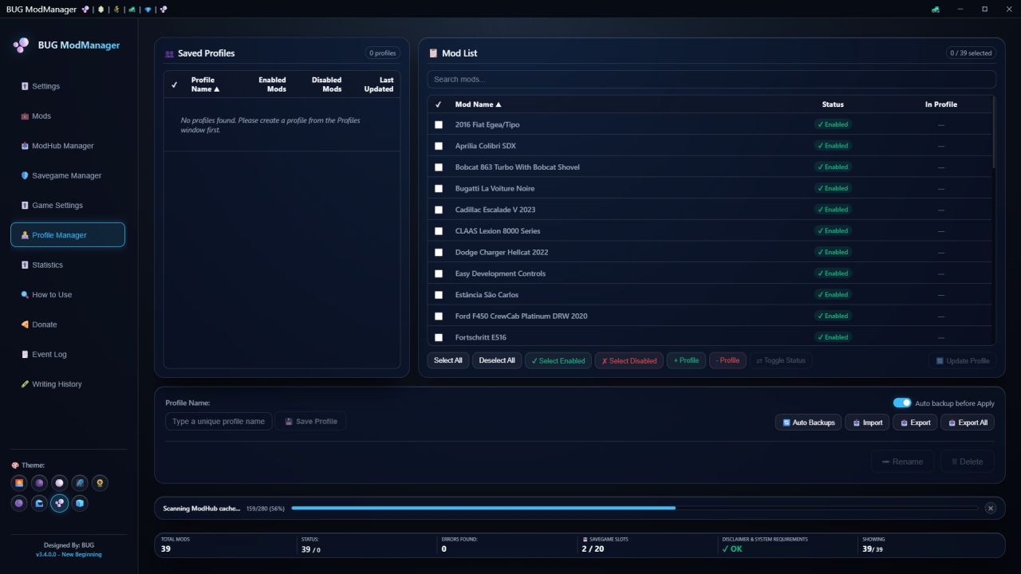Choose the sunset picture theme icon
Image resolution: width=1021 pixels, height=574 pixels.
(x=19, y=483)
